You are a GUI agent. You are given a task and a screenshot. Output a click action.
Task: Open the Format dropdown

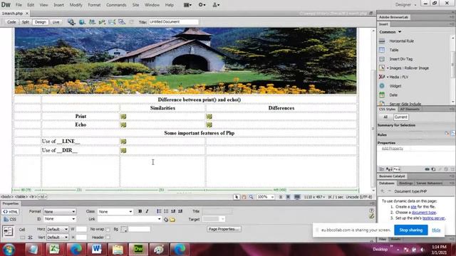click(60, 212)
